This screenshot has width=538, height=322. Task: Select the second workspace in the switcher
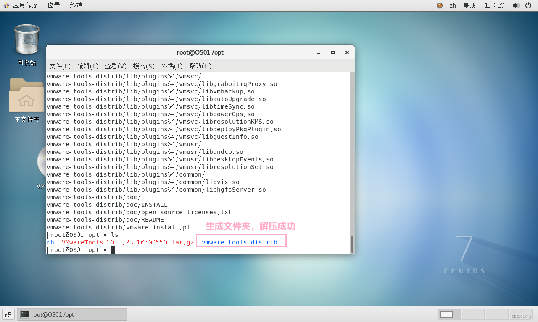(473, 314)
